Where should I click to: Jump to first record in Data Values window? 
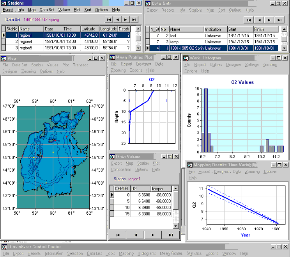[117, 235]
